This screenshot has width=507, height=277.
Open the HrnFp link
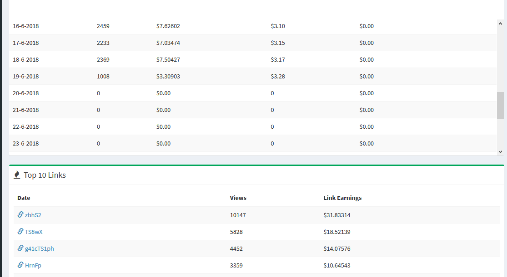click(x=33, y=266)
